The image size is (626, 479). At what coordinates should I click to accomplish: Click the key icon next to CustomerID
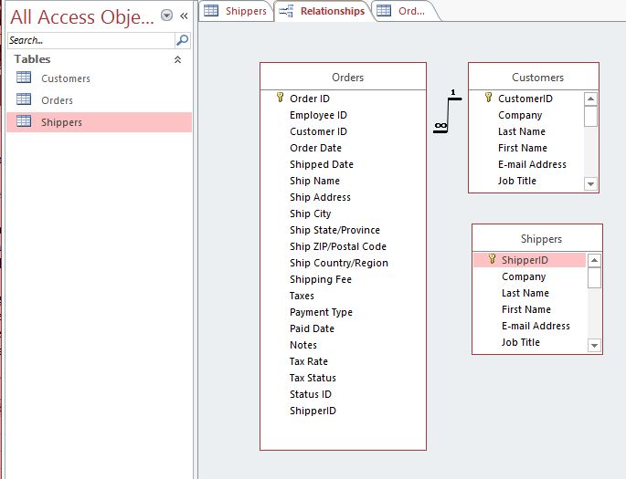488,99
